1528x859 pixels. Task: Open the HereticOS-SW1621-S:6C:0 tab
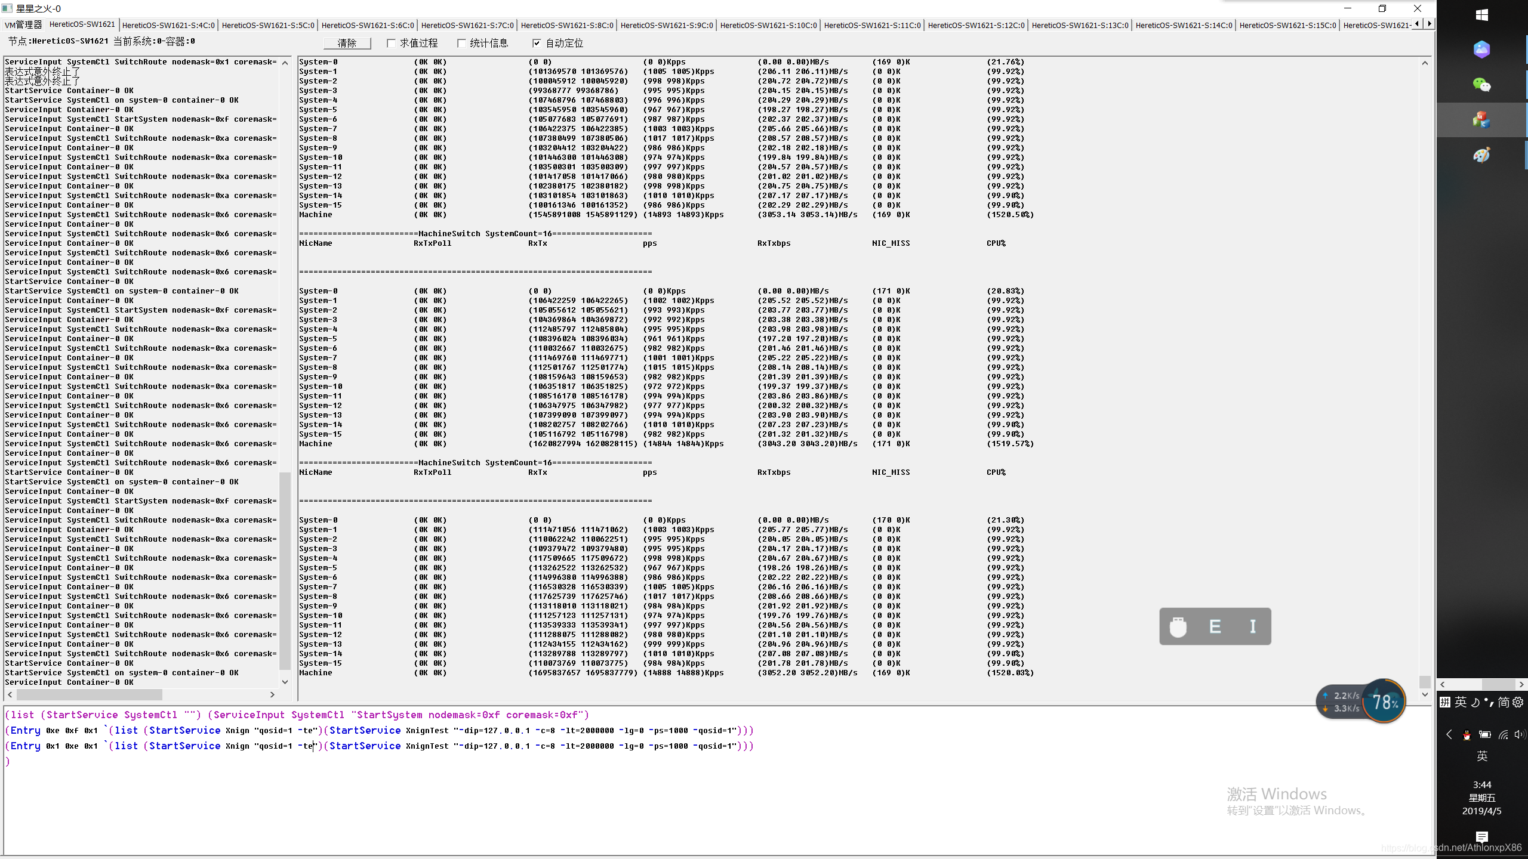click(x=368, y=25)
